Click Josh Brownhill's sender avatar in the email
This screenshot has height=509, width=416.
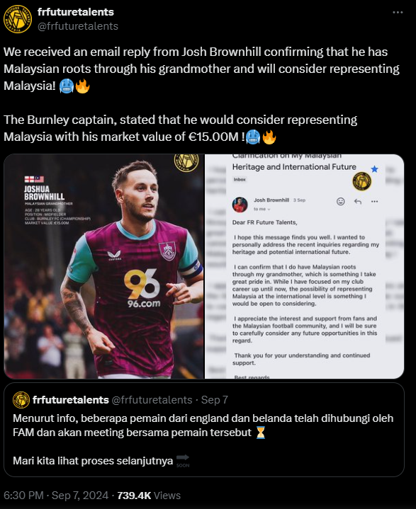[x=240, y=205]
